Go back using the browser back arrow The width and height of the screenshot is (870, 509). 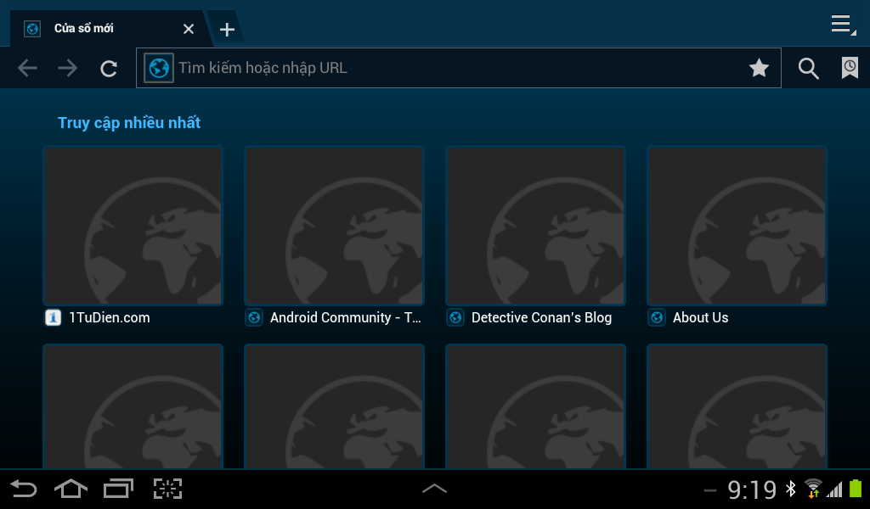coord(27,69)
